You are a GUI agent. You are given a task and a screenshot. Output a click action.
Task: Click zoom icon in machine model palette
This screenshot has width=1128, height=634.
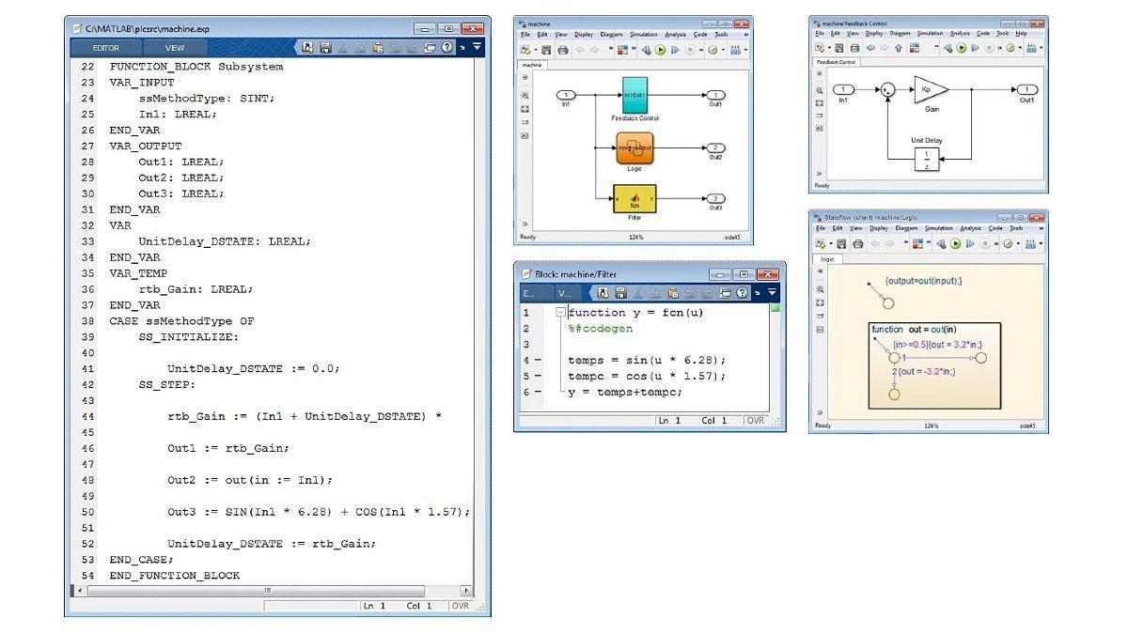click(x=525, y=95)
